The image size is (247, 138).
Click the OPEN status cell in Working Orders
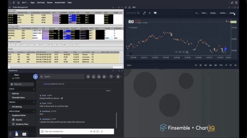(x=37, y=36)
